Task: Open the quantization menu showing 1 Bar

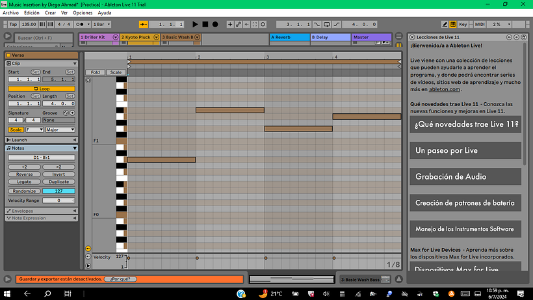Action: point(101,24)
